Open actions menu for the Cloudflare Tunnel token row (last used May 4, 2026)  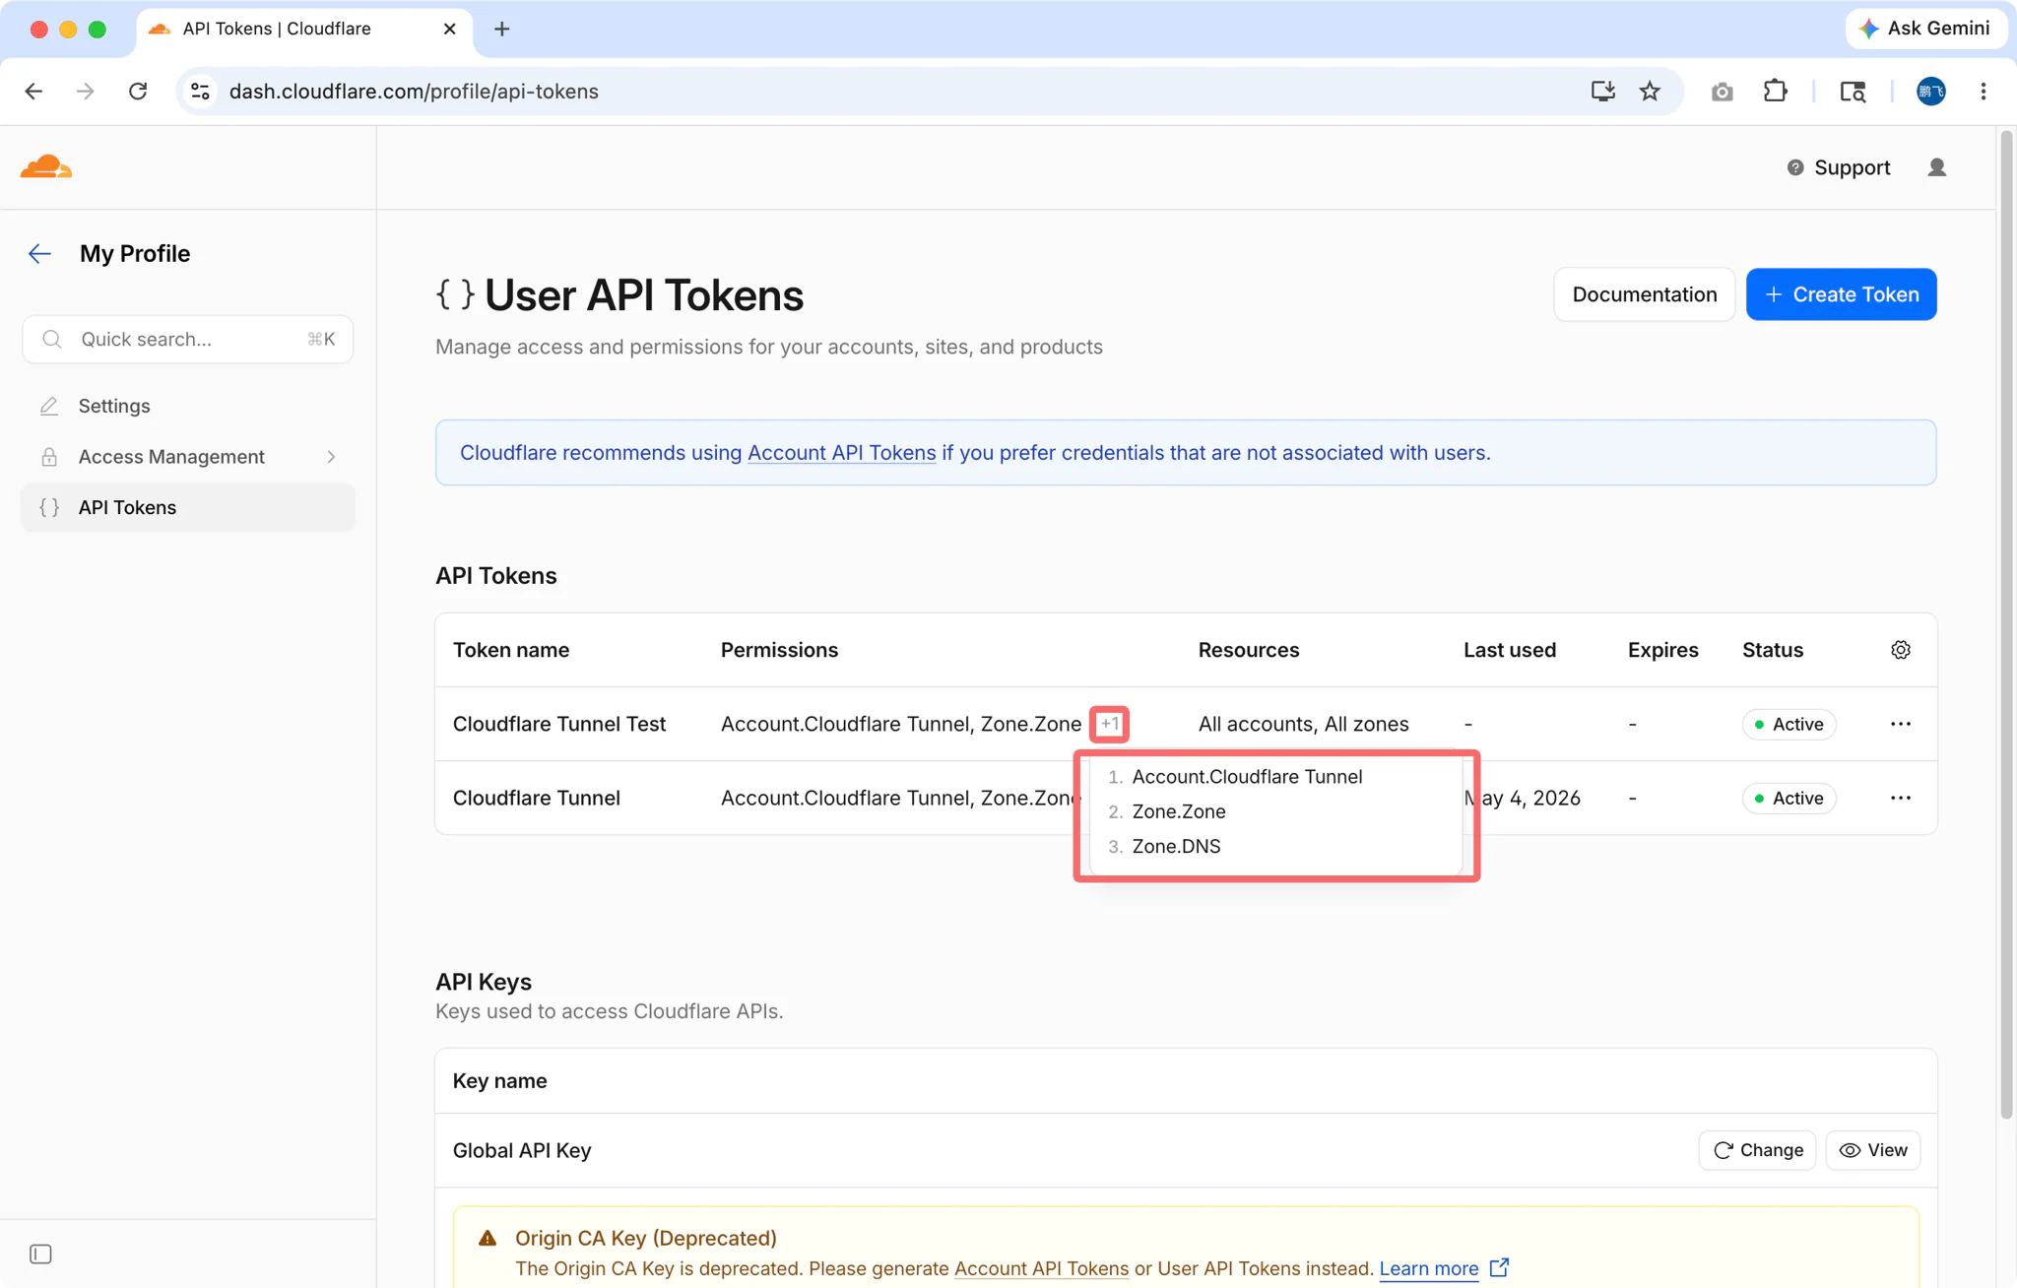pos(1901,798)
